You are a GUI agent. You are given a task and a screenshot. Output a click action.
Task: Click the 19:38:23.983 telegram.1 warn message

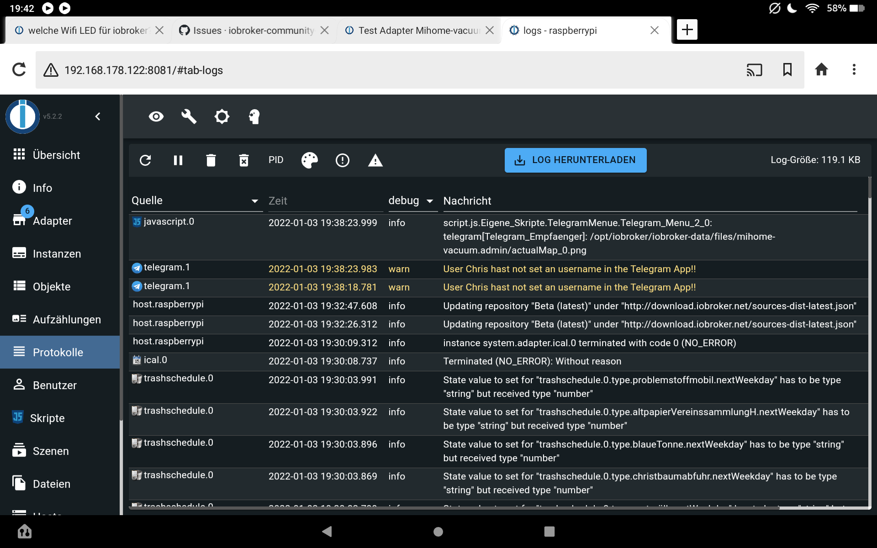[x=569, y=269]
